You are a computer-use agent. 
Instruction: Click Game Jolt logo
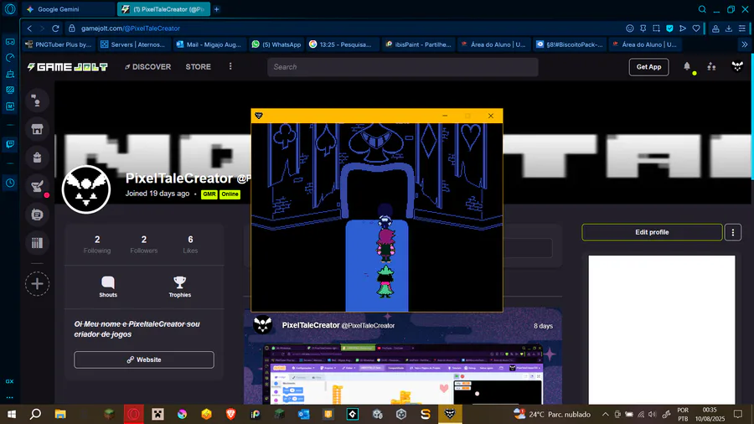coord(67,67)
